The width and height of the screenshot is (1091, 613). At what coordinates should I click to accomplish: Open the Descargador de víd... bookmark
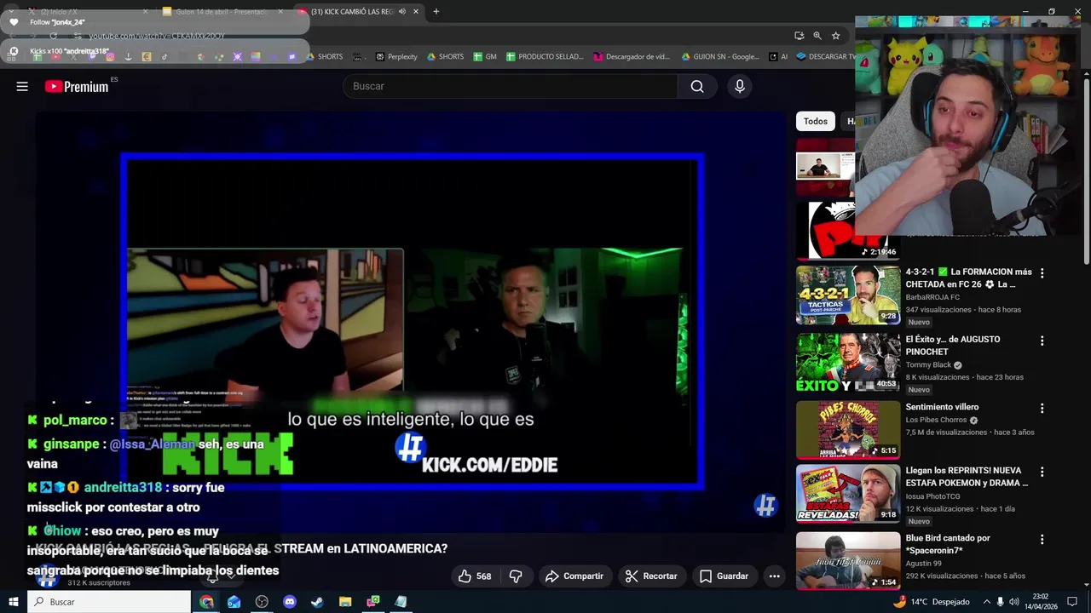point(632,57)
